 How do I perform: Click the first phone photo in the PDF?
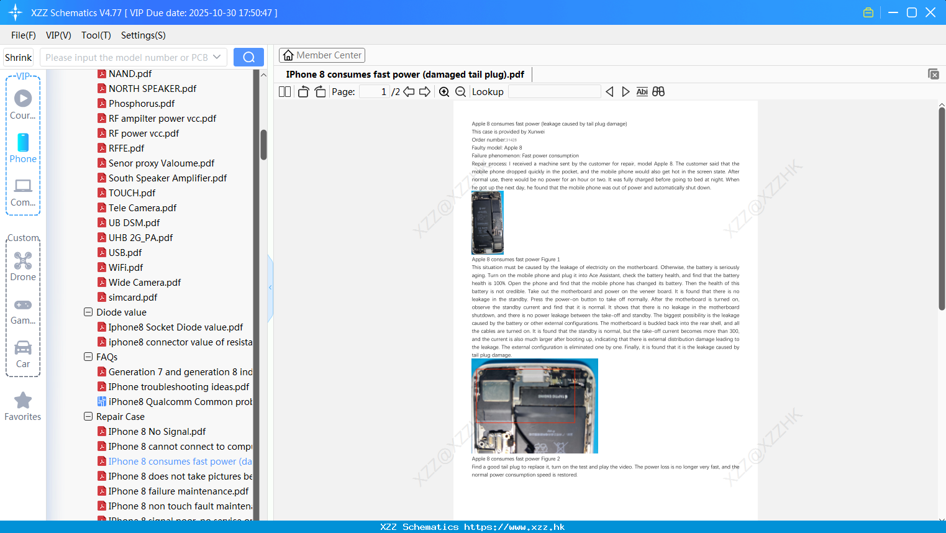(488, 222)
